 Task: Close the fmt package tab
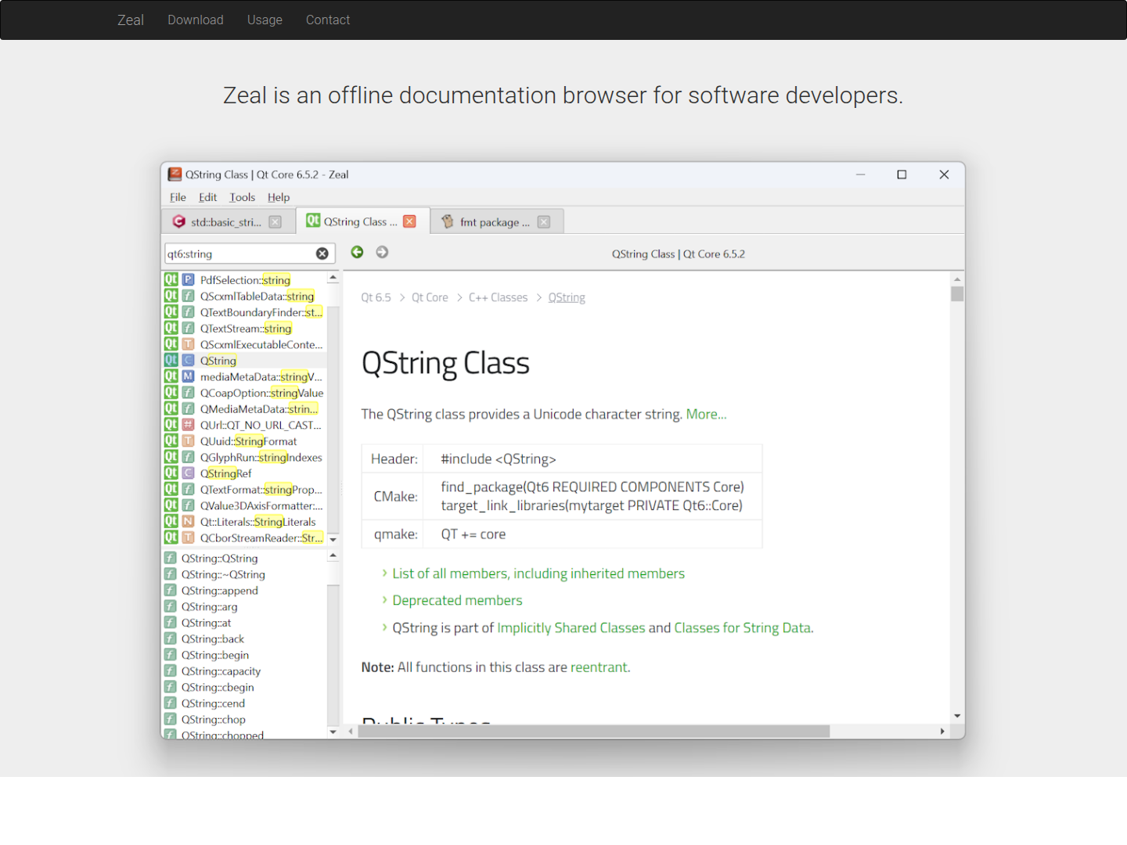click(544, 222)
